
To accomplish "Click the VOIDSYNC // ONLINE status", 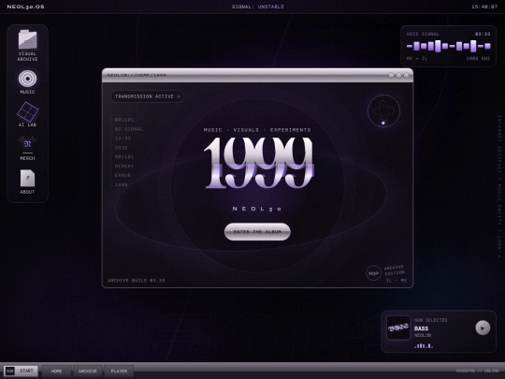I will click(x=477, y=371).
